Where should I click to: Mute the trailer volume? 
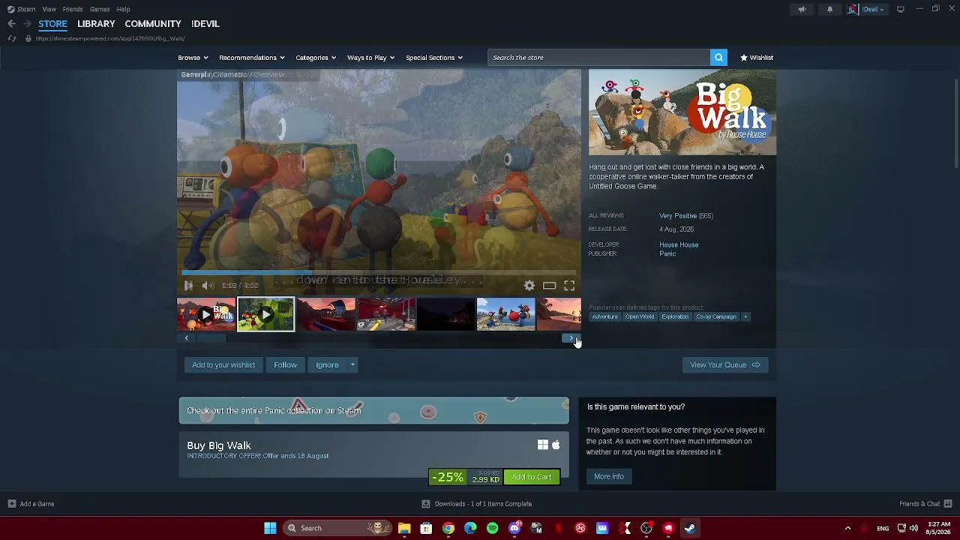pyautogui.click(x=208, y=285)
